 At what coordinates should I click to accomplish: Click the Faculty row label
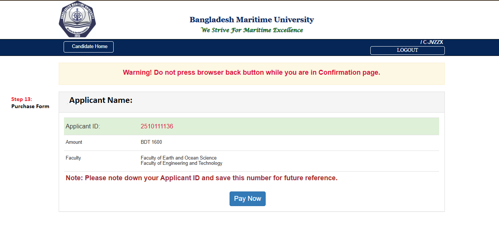click(x=73, y=158)
